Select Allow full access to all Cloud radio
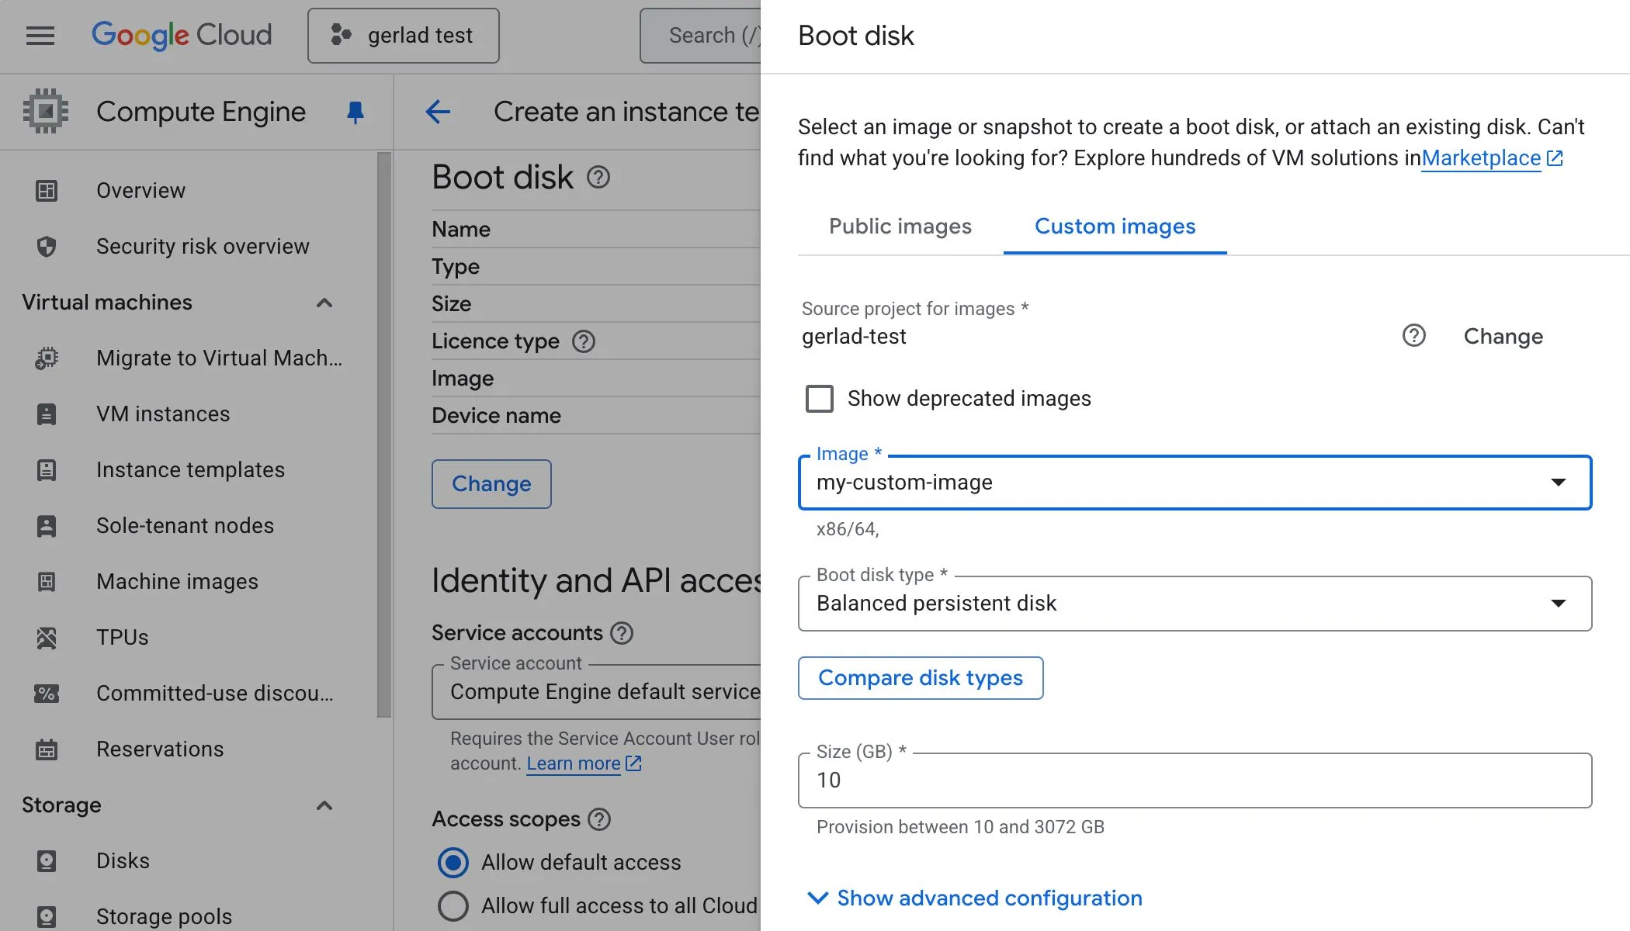 click(453, 906)
